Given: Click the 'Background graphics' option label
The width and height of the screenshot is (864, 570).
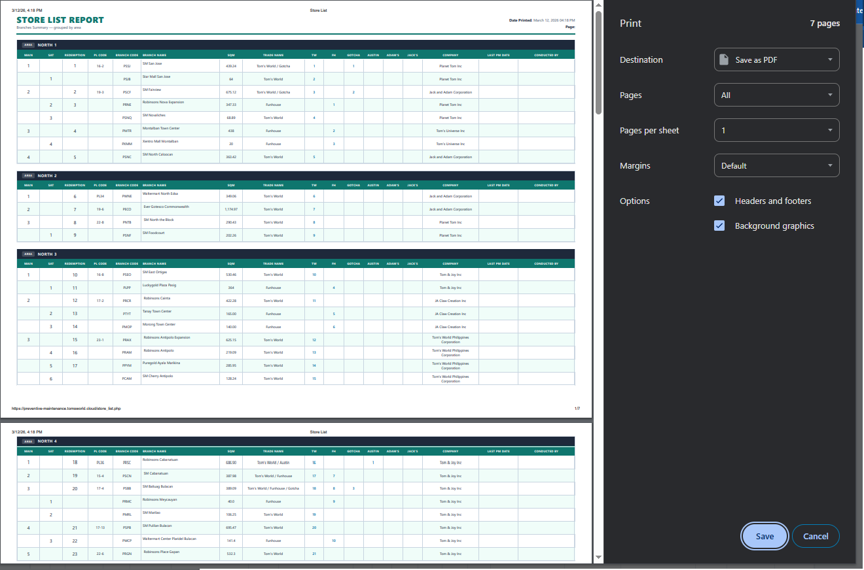Looking at the screenshot, I should pyautogui.click(x=774, y=226).
